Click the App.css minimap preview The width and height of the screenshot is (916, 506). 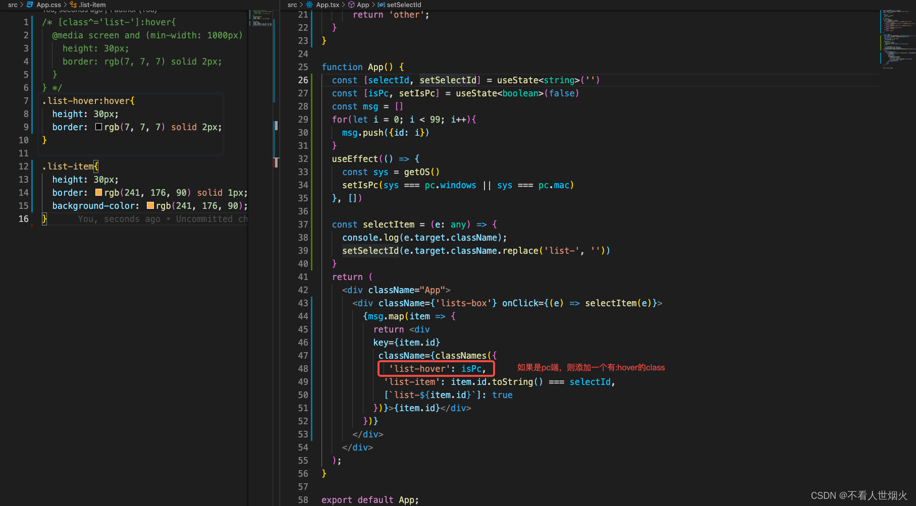[x=261, y=18]
